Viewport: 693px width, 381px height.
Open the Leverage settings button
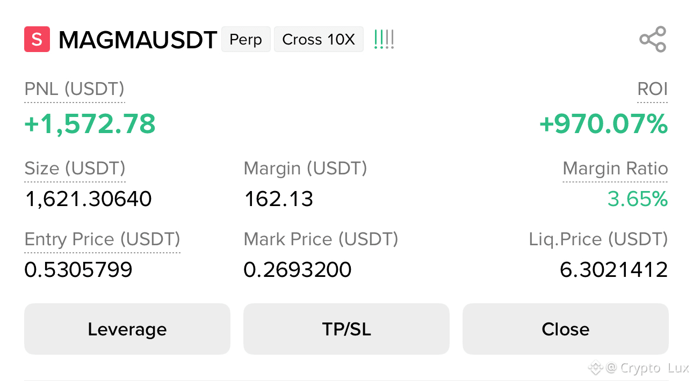click(127, 329)
